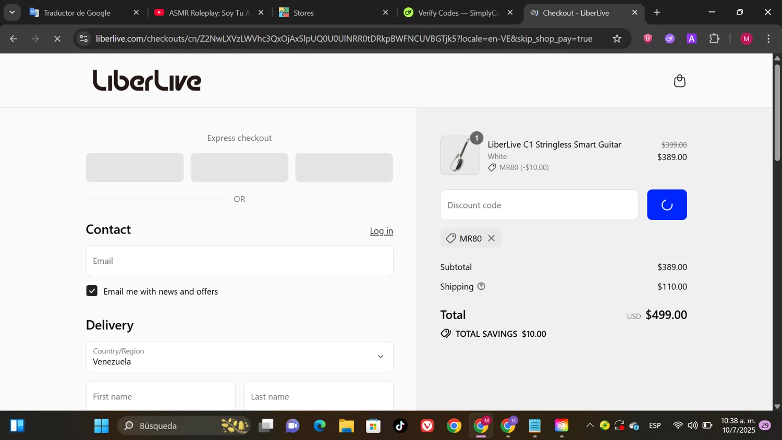Go back to previous page

[14, 39]
